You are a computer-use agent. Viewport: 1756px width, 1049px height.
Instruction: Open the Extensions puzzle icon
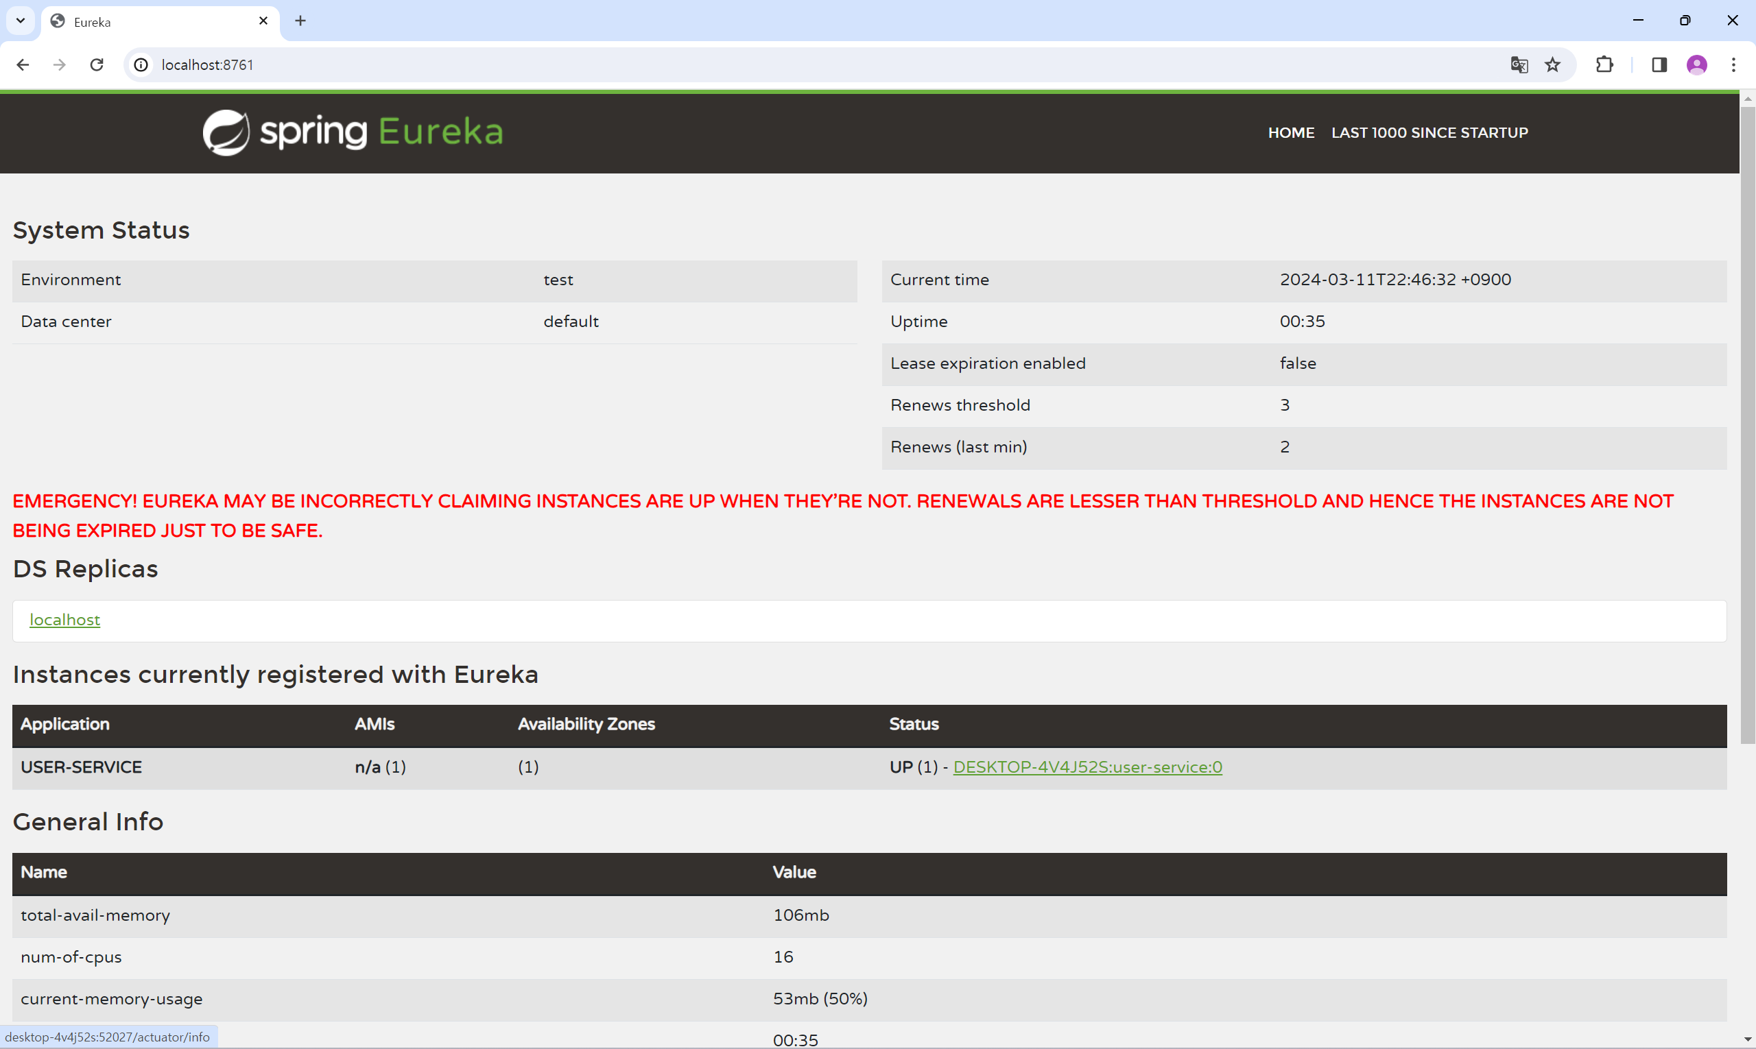1604,65
